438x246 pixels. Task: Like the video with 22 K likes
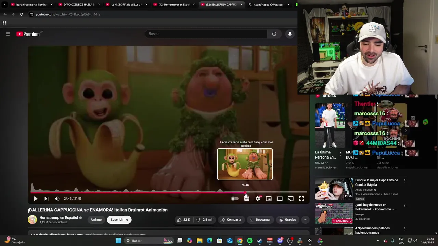[x=183, y=220]
